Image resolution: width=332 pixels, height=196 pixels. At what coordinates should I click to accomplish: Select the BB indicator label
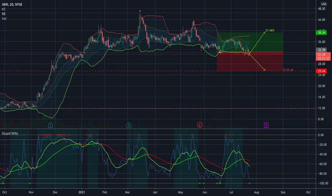(4, 14)
